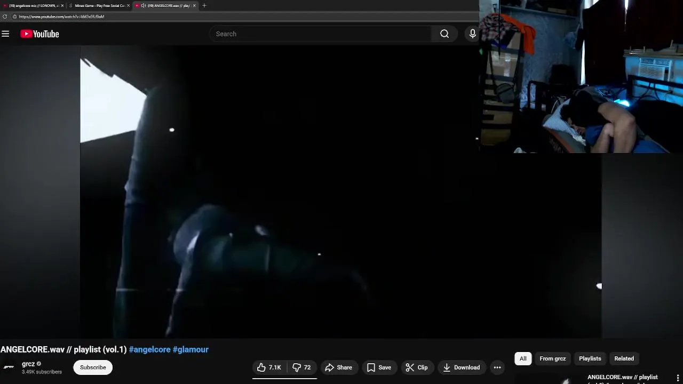683x384 pixels.
Task: Follow the #angelcore hashtag link
Action: (150, 350)
